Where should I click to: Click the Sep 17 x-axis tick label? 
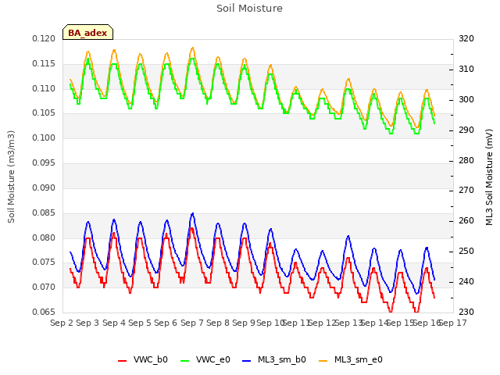click(x=453, y=323)
